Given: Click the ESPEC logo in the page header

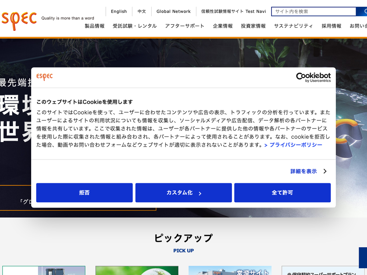Looking at the screenshot, I should point(19,19).
